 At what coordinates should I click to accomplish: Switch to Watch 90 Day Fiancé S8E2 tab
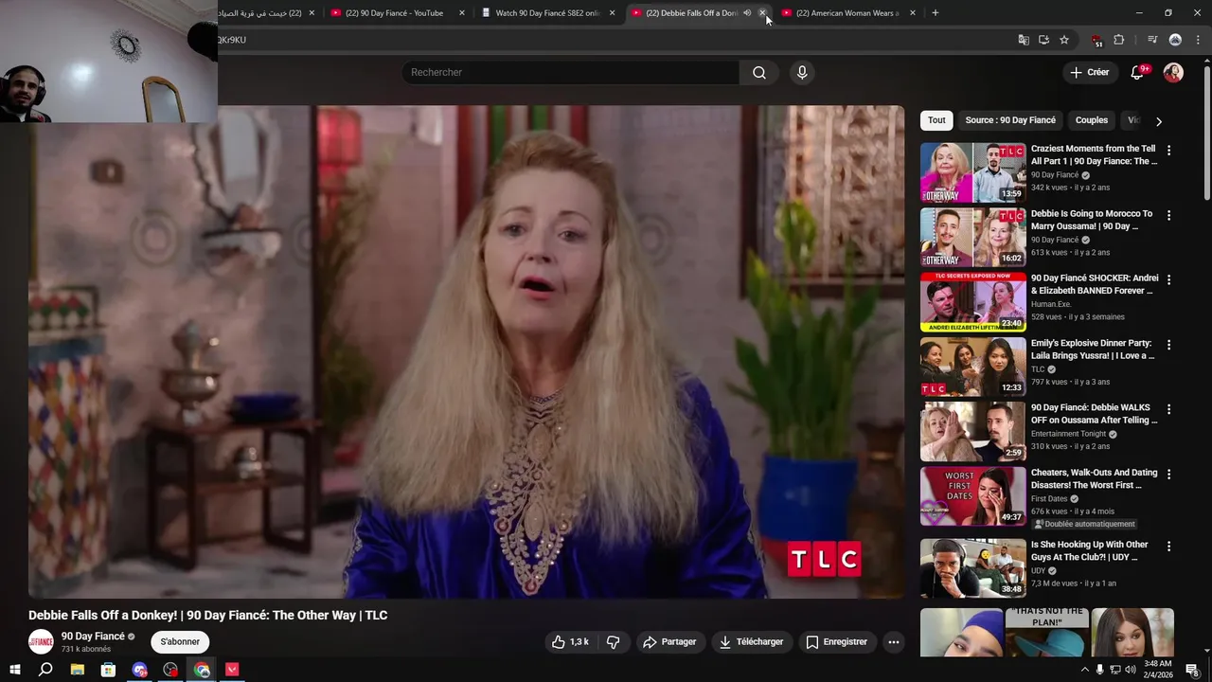click(546, 13)
